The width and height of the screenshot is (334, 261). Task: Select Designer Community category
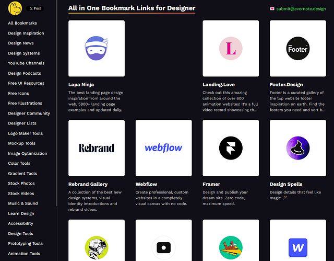[x=29, y=114]
